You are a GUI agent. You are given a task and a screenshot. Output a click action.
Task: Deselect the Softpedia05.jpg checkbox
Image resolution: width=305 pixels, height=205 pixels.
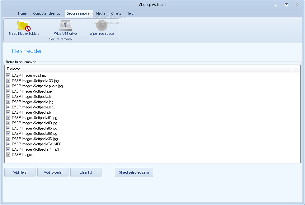[x=8, y=128]
